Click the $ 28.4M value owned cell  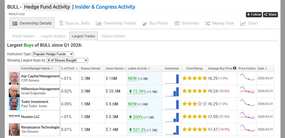pyautogui.click(x=113, y=91)
